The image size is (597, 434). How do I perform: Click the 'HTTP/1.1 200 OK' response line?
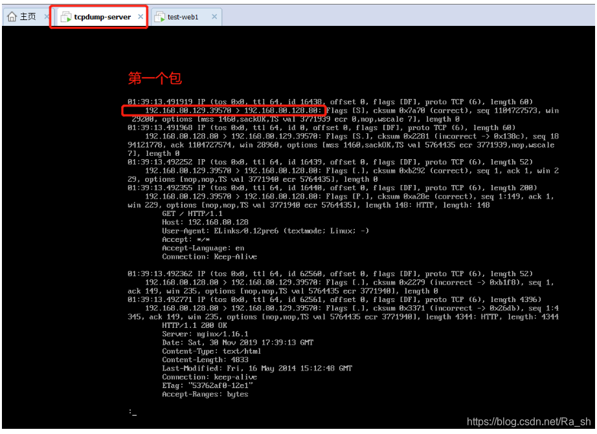[194, 325]
